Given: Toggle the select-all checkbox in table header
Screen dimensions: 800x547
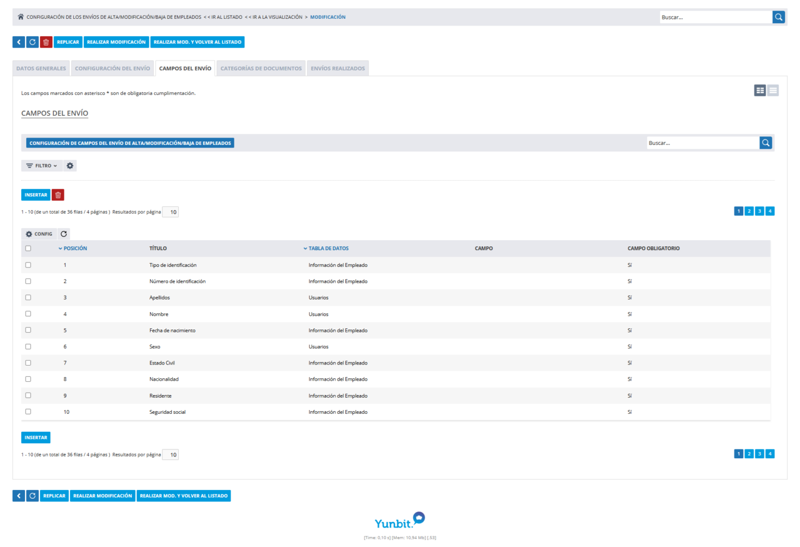Looking at the screenshot, I should (28, 249).
